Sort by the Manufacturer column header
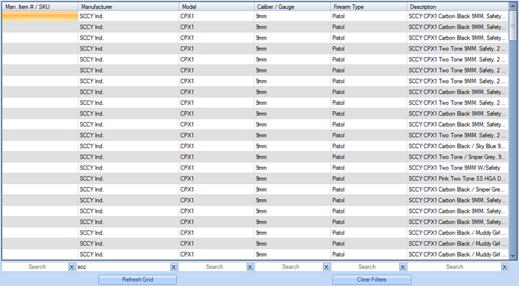Screen dimensions: 519x286 pos(128,6)
